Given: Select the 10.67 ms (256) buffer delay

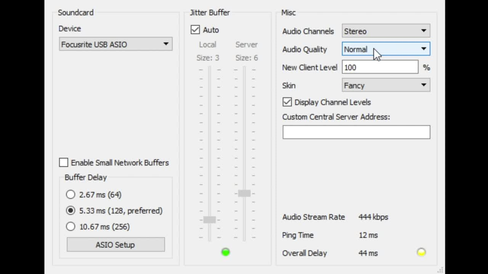Looking at the screenshot, I should click(71, 226).
